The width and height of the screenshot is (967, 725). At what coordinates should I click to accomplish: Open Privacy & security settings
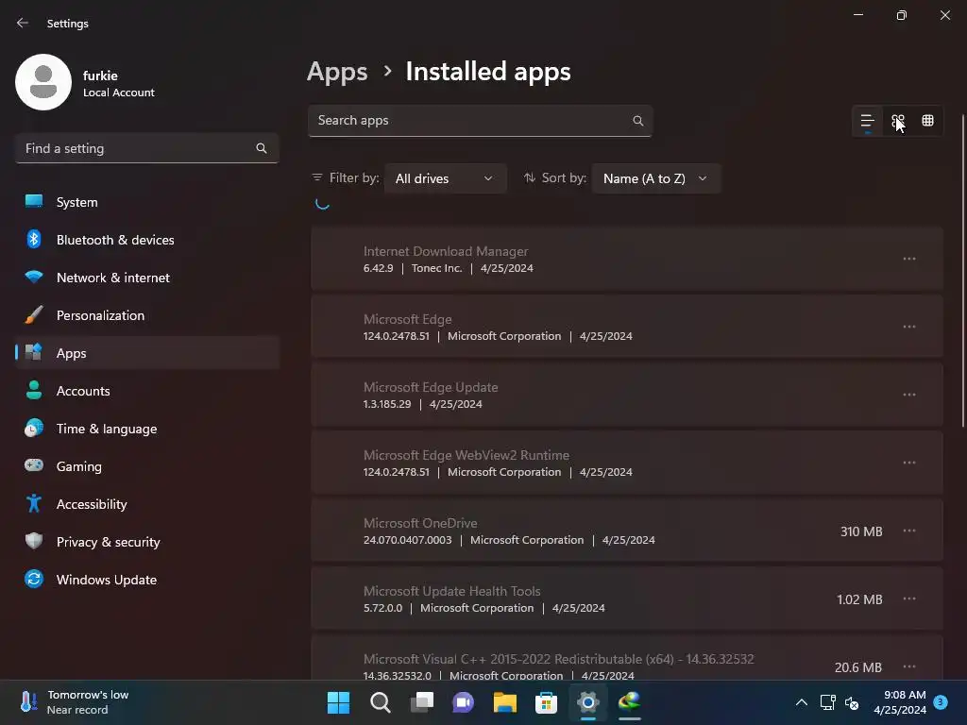click(146, 542)
